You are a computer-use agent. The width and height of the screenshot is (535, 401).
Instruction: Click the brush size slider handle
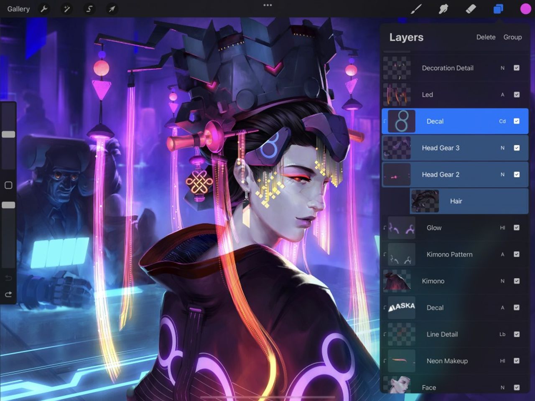pyautogui.click(x=8, y=135)
